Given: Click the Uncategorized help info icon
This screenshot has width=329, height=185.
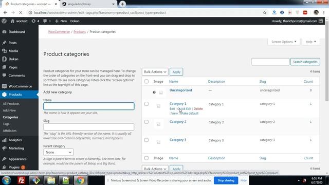Looking at the screenshot, I should click(154, 92).
